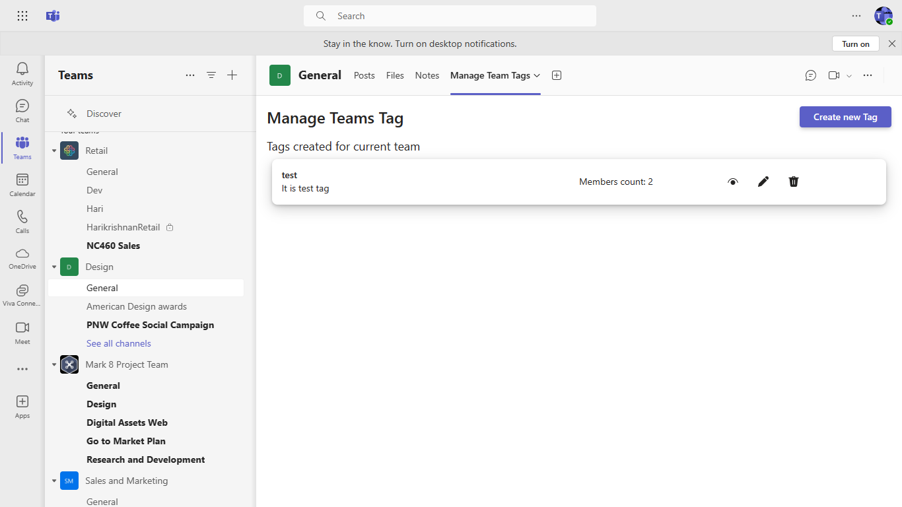The height and width of the screenshot is (507, 902).
Task: Open Research and Development channel
Action: [x=146, y=459]
